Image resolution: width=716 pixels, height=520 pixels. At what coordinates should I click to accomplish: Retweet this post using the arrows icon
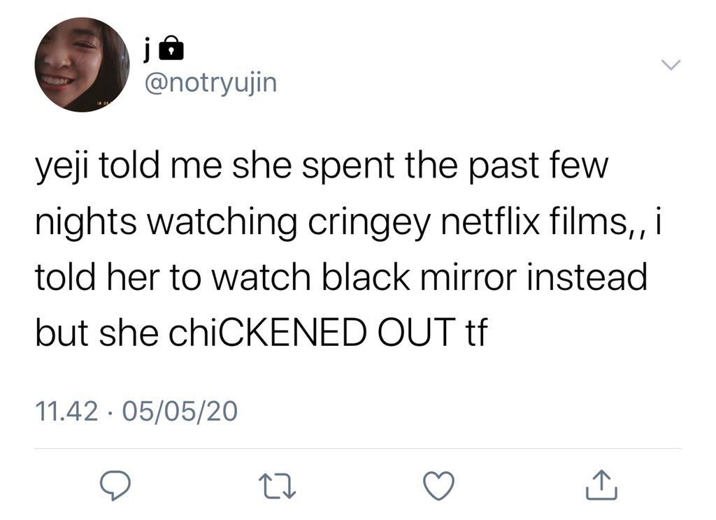coord(277,486)
